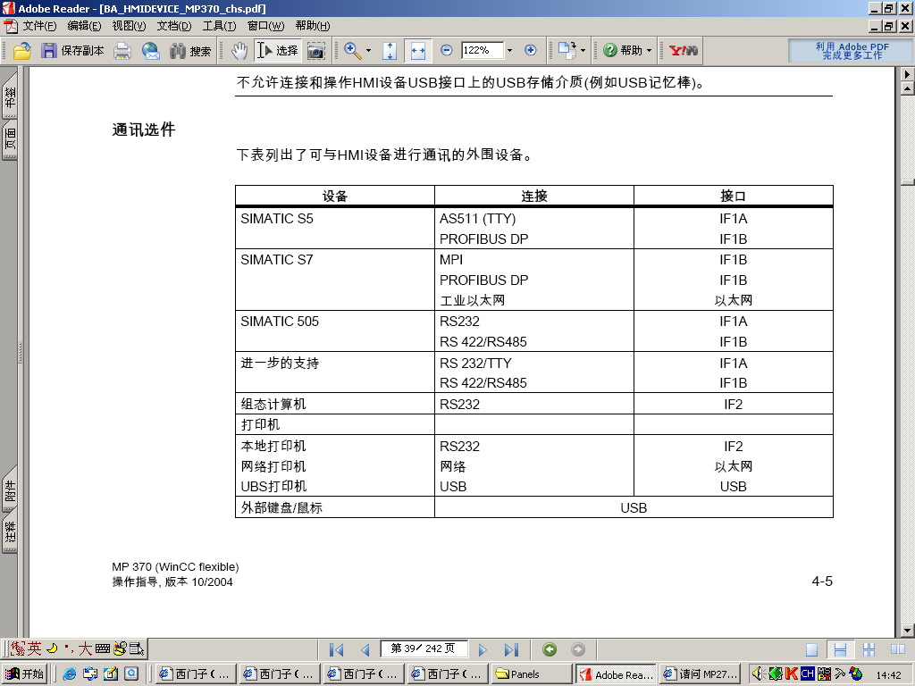
Task: Open the 帮助(H) menu
Action: [x=312, y=26]
